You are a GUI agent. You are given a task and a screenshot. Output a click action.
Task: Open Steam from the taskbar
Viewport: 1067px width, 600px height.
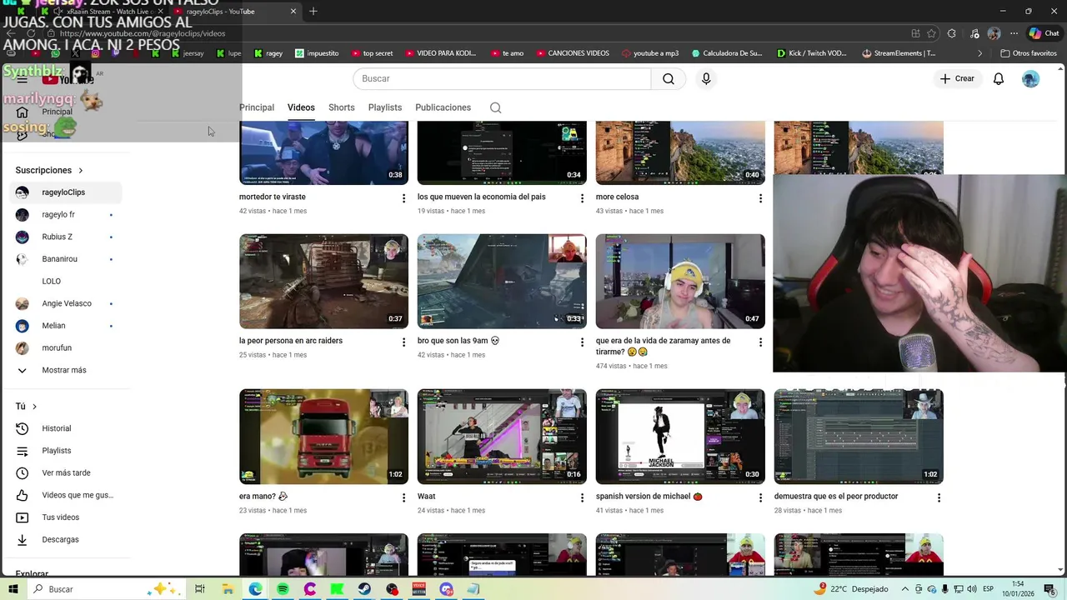(x=364, y=589)
